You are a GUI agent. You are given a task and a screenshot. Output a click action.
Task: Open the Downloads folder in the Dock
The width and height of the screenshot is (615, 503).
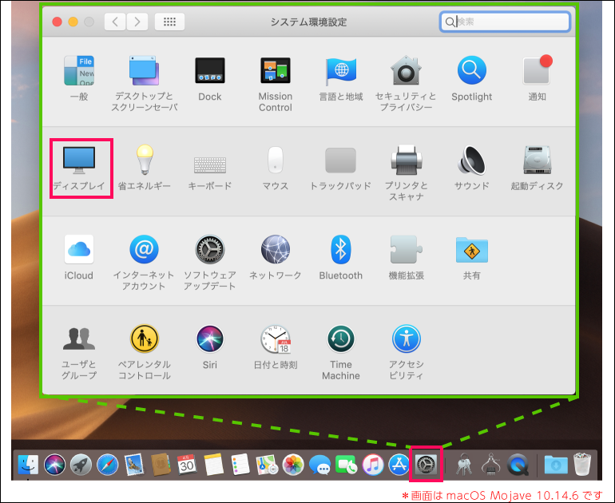pyautogui.click(x=556, y=465)
